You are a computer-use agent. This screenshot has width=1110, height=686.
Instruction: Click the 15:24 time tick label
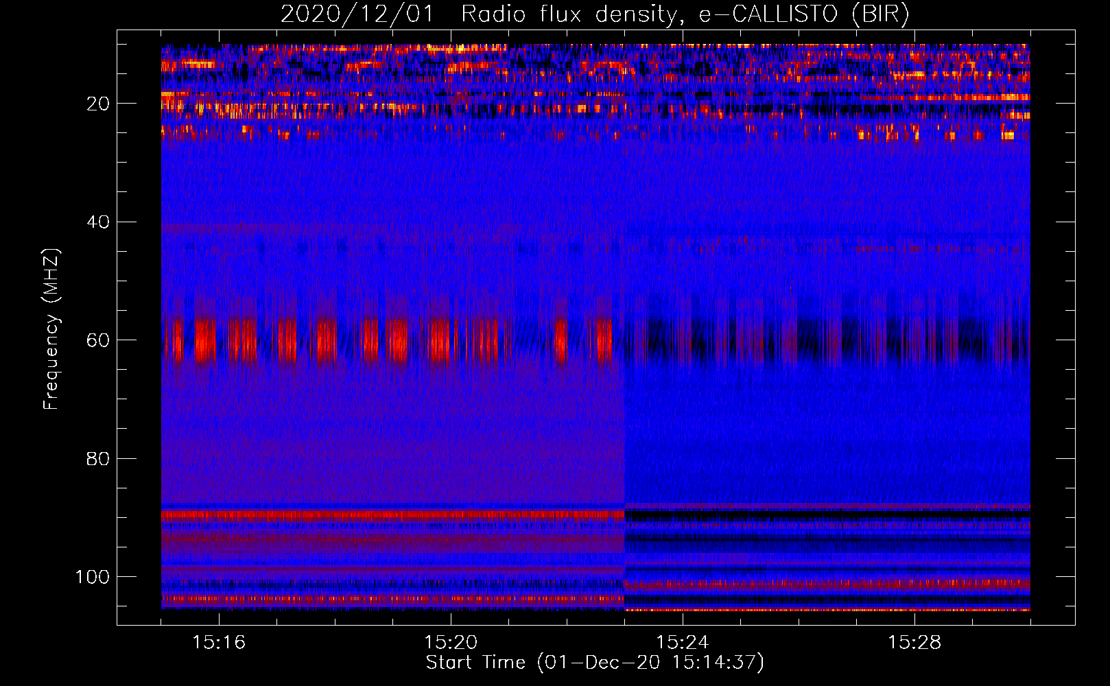(683, 642)
